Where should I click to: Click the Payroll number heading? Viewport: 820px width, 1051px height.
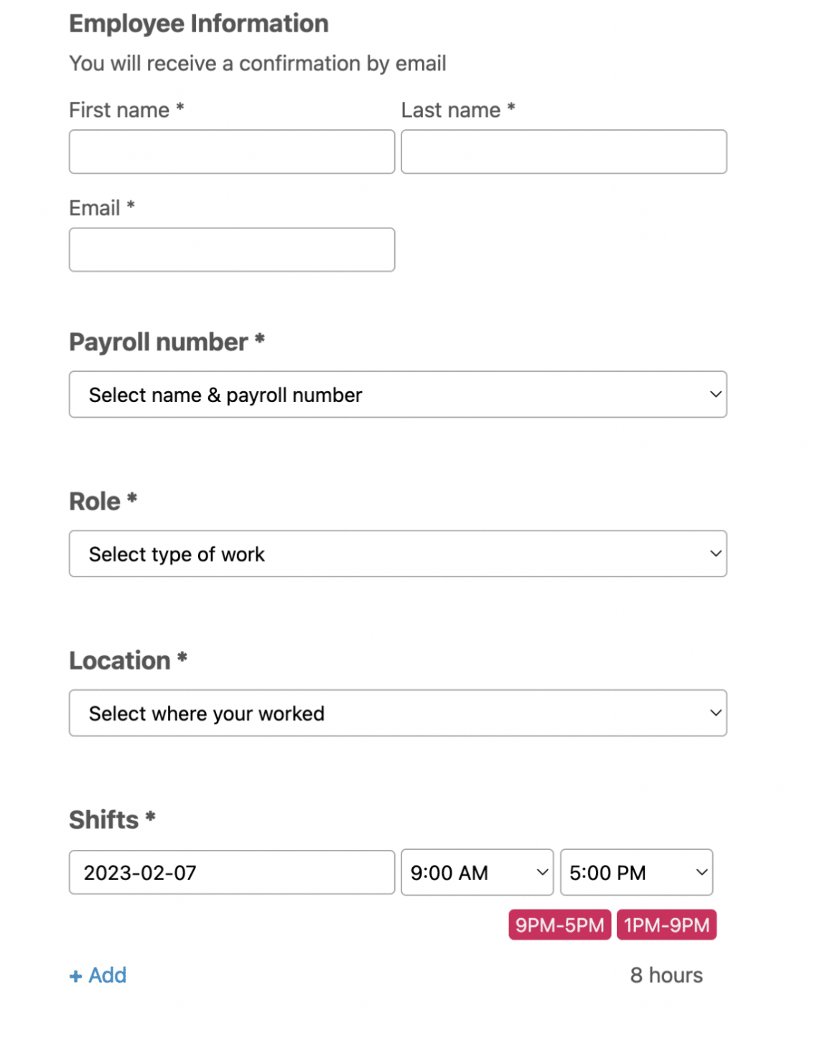159,342
